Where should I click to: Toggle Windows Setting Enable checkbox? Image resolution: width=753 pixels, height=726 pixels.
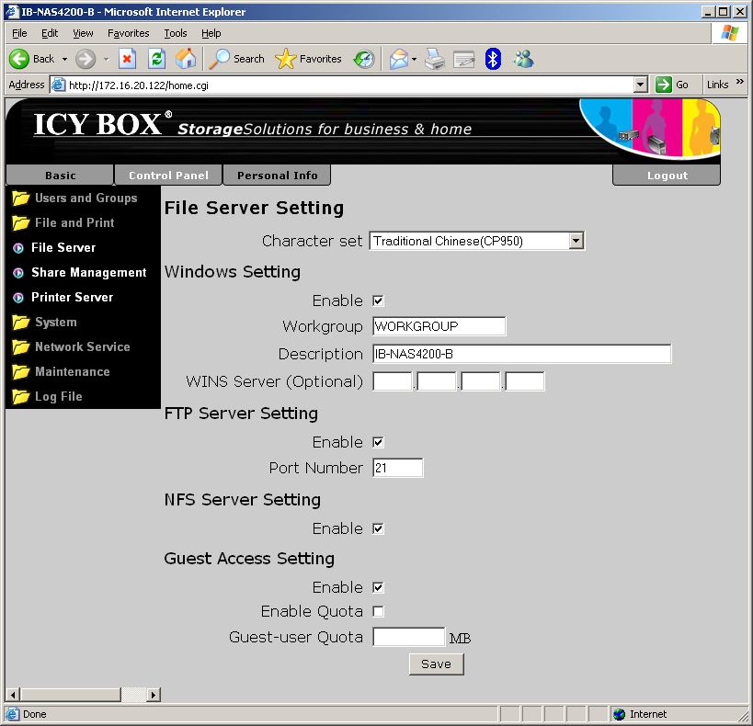coord(379,301)
